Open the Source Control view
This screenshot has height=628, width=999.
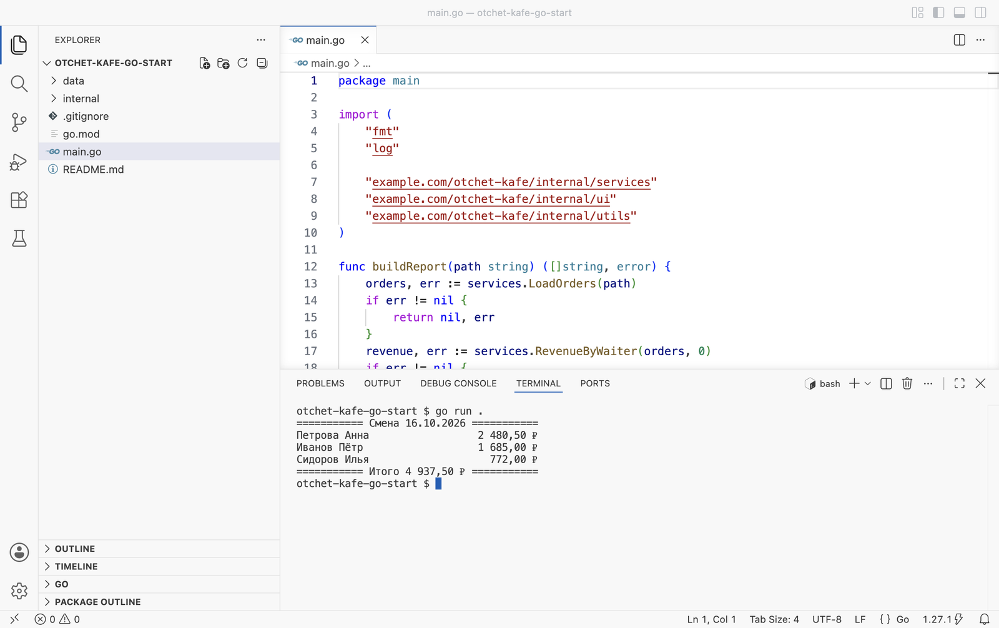pyautogui.click(x=19, y=122)
